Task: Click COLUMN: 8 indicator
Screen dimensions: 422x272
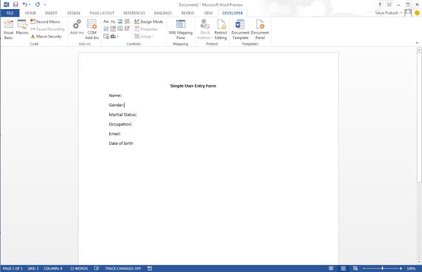Action: coord(53,269)
